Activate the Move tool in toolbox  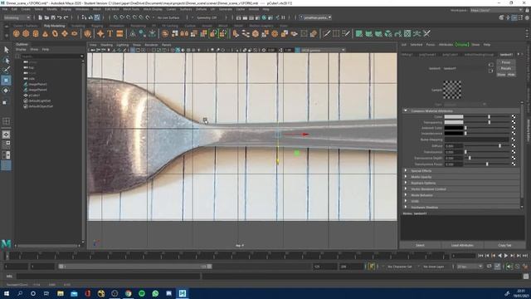point(6,81)
